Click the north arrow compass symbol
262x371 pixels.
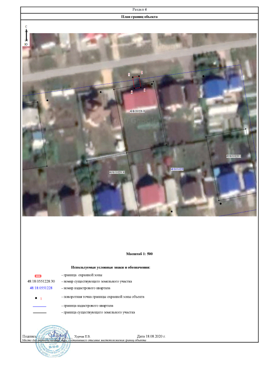[x=26, y=35]
